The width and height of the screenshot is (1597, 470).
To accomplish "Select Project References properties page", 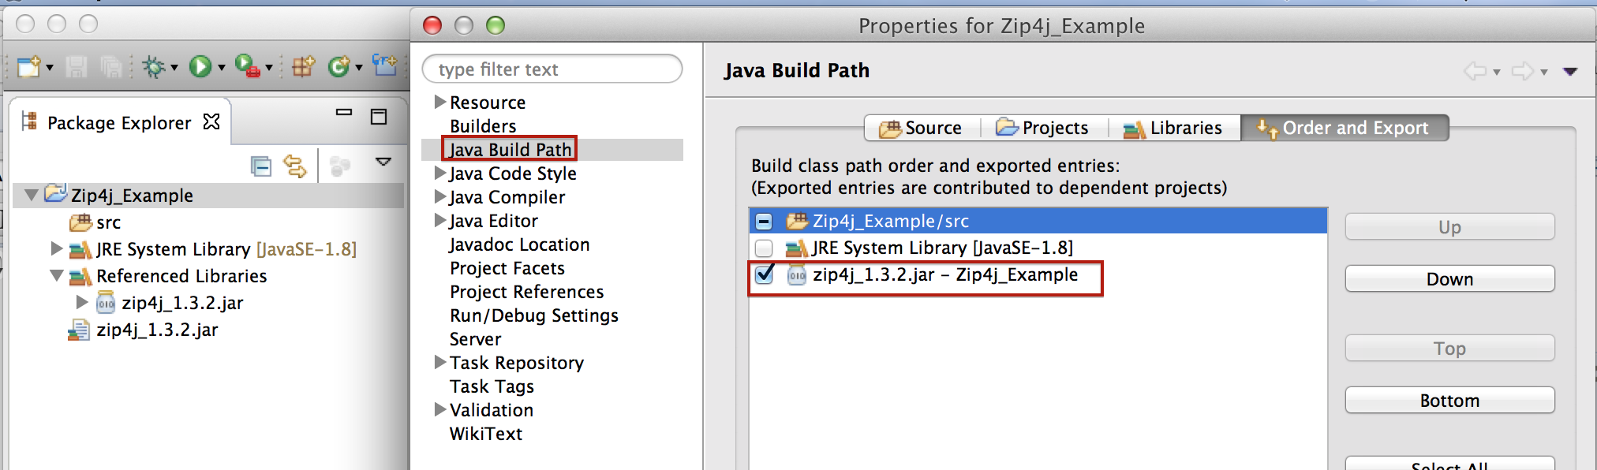I will click(527, 292).
